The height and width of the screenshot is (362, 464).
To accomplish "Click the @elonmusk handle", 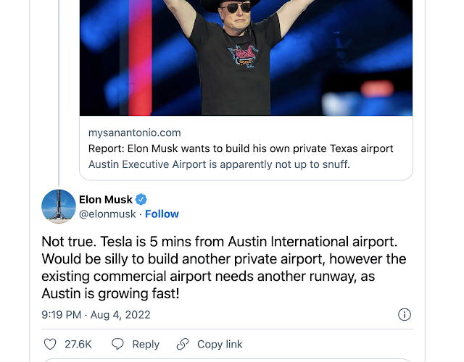I will point(108,214).
